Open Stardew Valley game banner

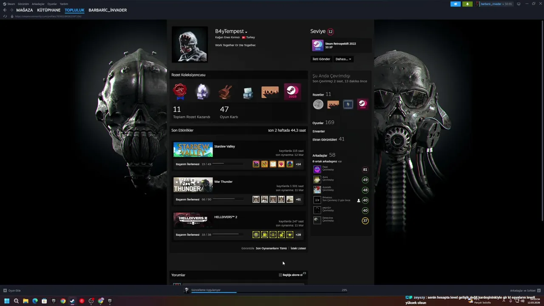193,150
